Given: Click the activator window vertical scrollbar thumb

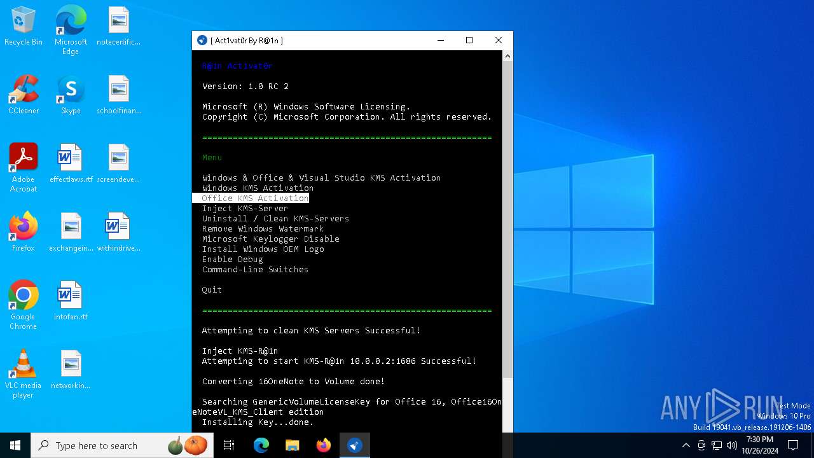Looking at the screenshot, I should 507,219.
